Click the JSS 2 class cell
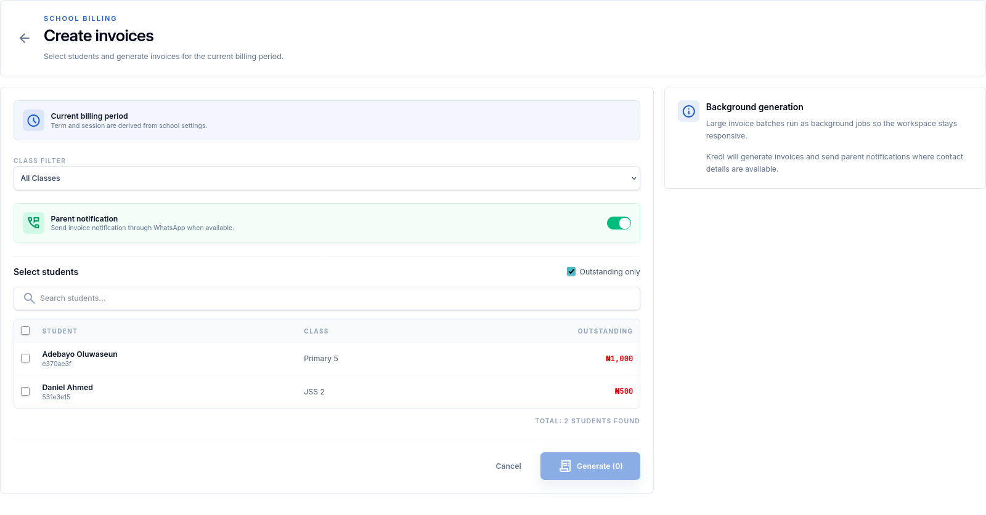This screenshot has height=515, width=986. coord(314,392)
